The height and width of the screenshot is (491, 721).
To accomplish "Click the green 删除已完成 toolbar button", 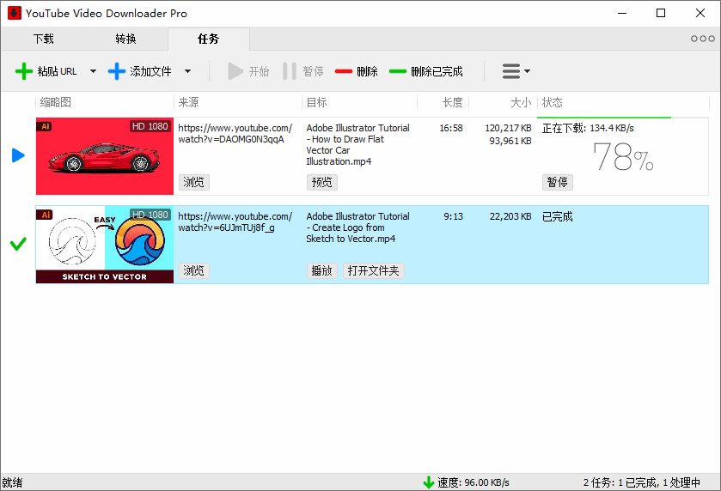I will click(x=425, y=71).
